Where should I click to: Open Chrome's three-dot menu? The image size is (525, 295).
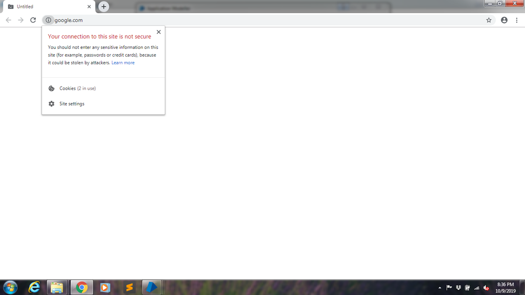(517, 20)
